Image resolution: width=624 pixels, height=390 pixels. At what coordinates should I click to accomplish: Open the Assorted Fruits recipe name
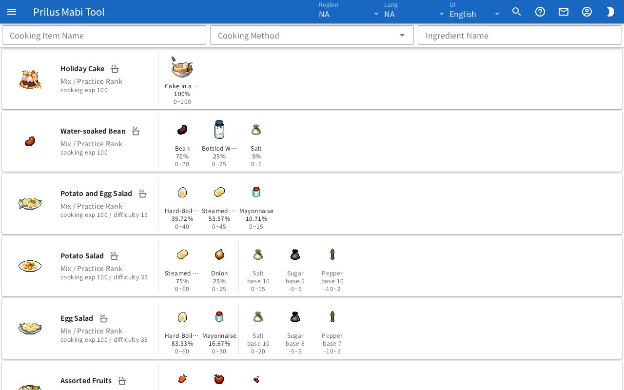[x=86, y=381]
